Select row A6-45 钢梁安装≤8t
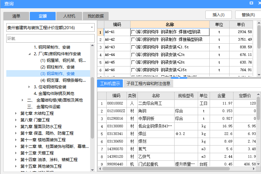Image resolution: width=261 pixels, height=174 pixels. point(175,62)
